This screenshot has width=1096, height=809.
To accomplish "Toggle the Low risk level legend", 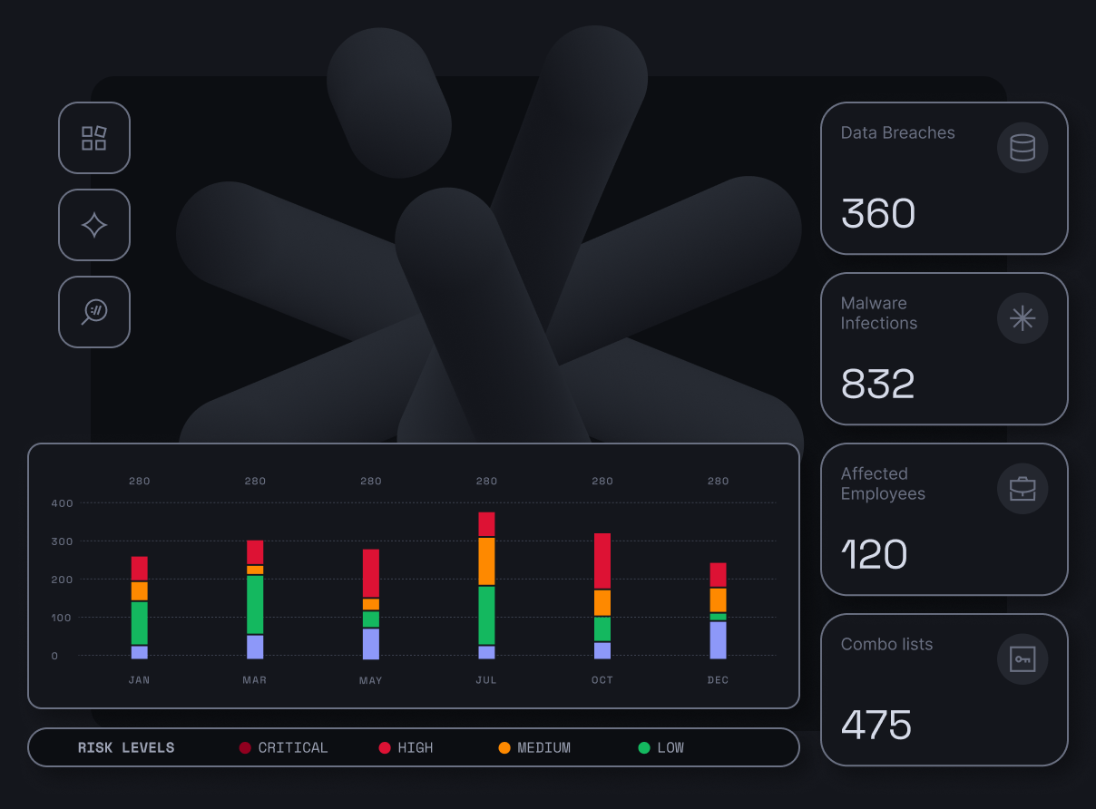I will [661, 748].
